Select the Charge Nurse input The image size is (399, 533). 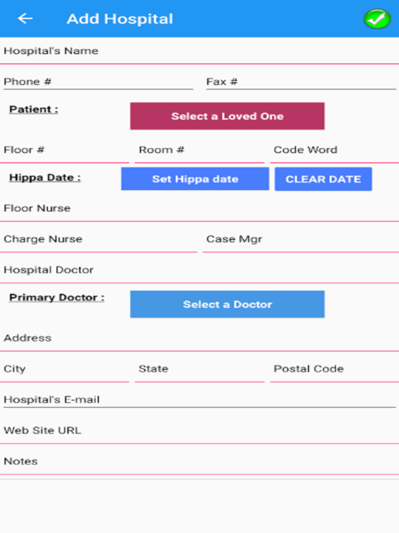point(100,239)
